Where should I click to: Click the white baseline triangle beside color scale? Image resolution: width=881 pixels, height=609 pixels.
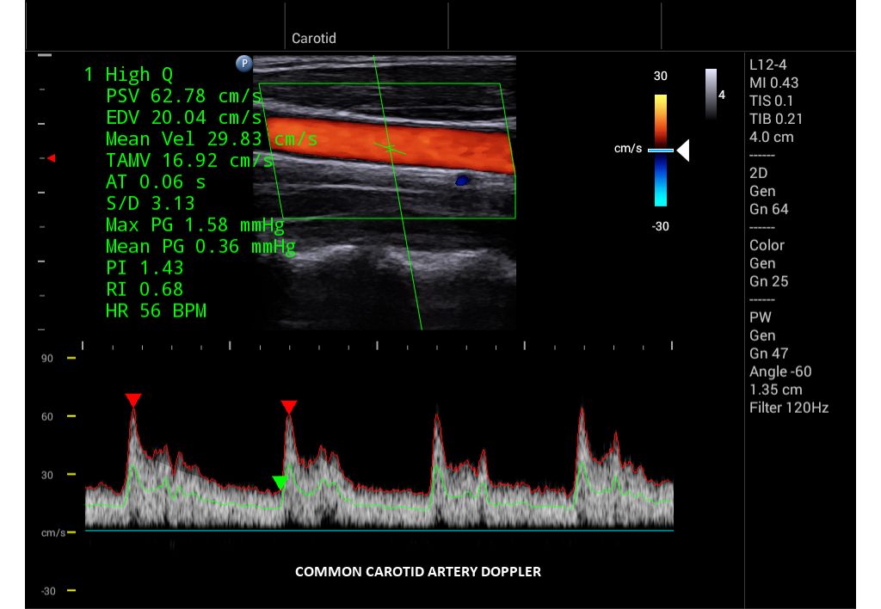point(683,151)
